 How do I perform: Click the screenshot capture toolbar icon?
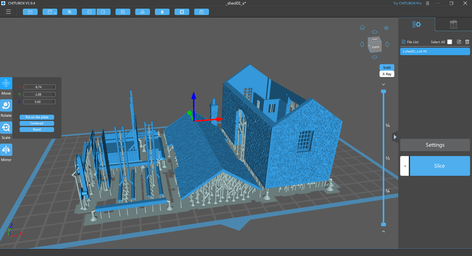70,12
